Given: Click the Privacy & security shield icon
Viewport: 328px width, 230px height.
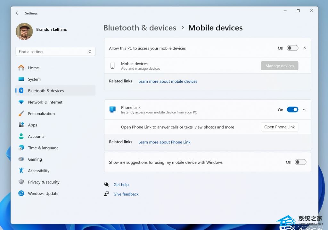Looking at the screenshot, I should 21,182.
